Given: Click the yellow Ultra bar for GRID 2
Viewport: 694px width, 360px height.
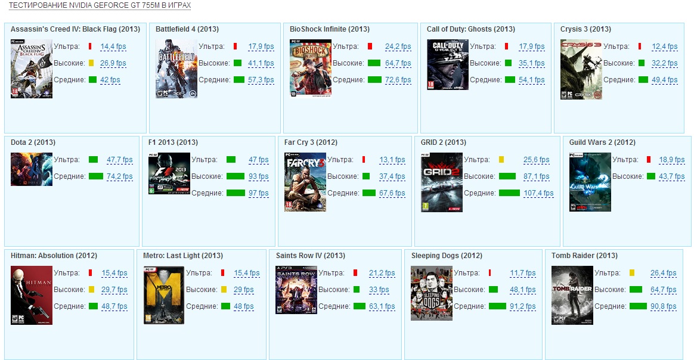Looking at the screenshot, I should [x=501, y=160].
